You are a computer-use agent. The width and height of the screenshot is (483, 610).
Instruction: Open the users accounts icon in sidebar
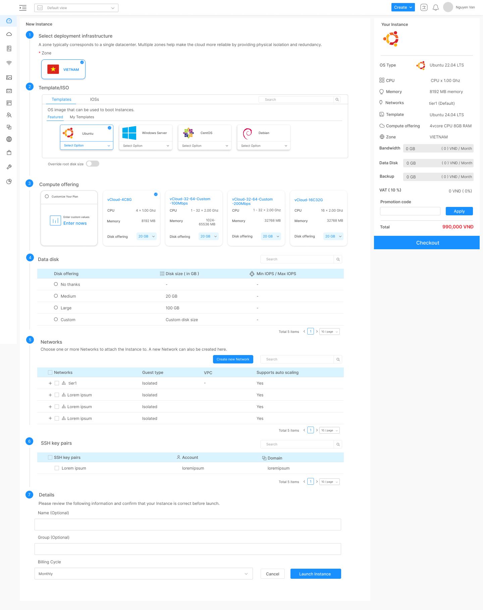(x=9, y=115)
